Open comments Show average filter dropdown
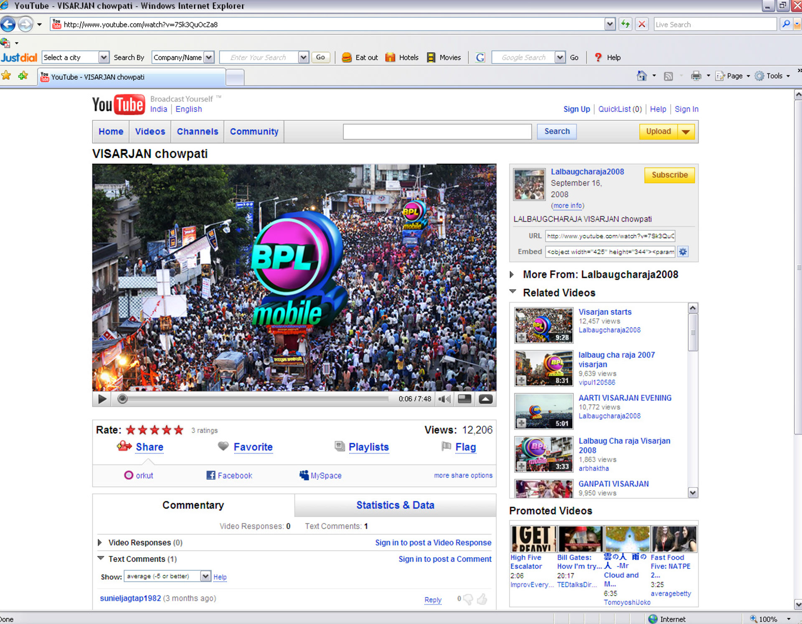Viewport: 802px width, 624px height. click(x=168, y=576)
